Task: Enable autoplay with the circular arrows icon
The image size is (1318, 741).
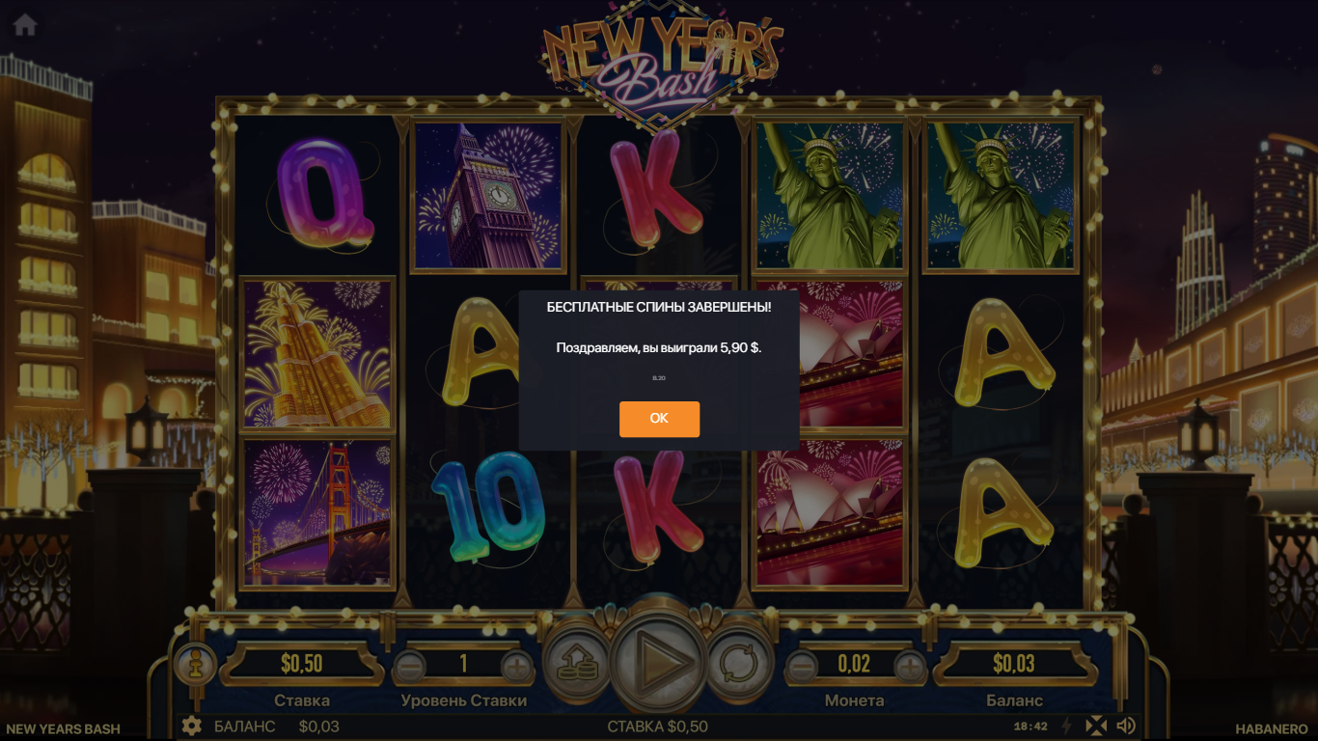Action: tap(739, 664)
